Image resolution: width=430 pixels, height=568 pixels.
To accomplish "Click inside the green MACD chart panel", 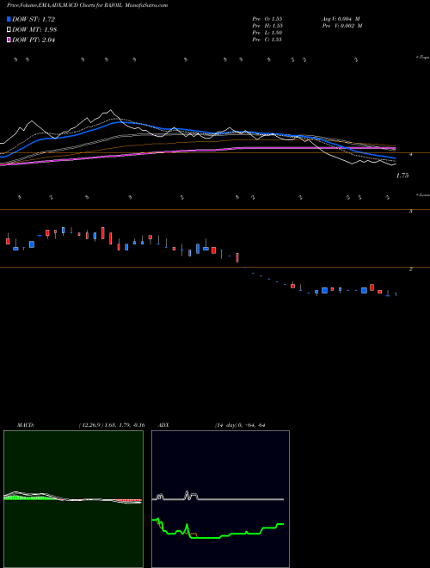I will point(73,499).
